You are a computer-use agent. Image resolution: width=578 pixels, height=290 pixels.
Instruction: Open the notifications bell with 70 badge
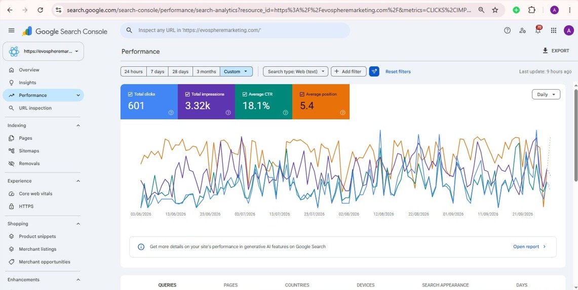(x=538, y=30)
